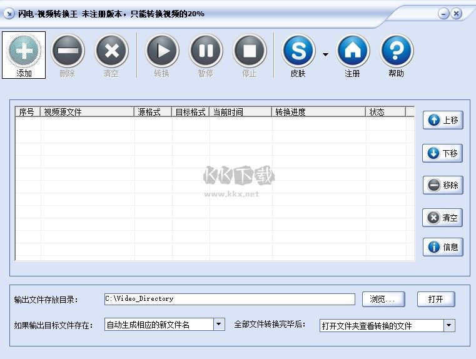476x359 pixels.
Task: Click the app logo icon in title bar
Action: [9, 14]
